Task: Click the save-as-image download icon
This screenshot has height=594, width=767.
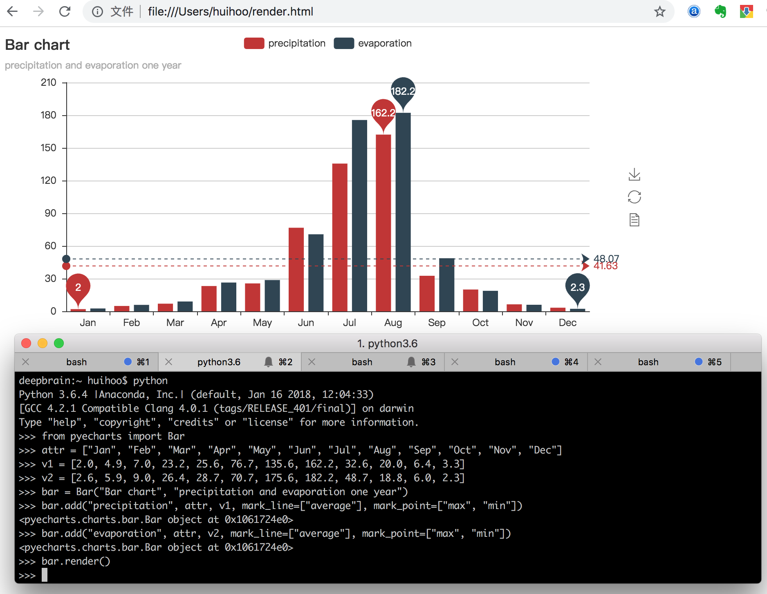Action: coord(634,174)
